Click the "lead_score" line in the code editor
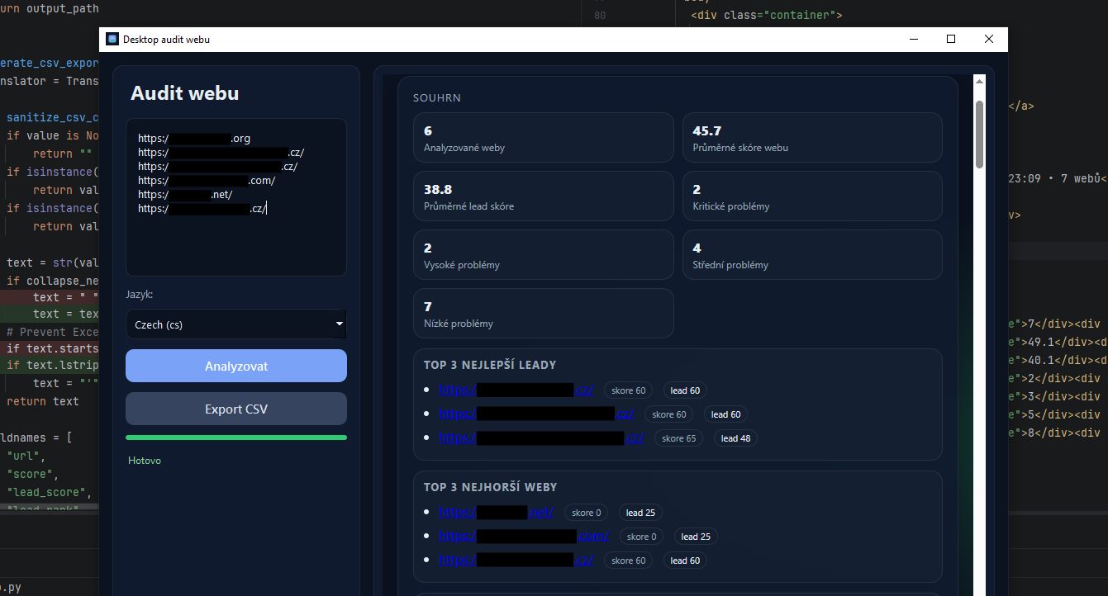Viewport: 1108px width, 596px height. (x=48, y=492)
